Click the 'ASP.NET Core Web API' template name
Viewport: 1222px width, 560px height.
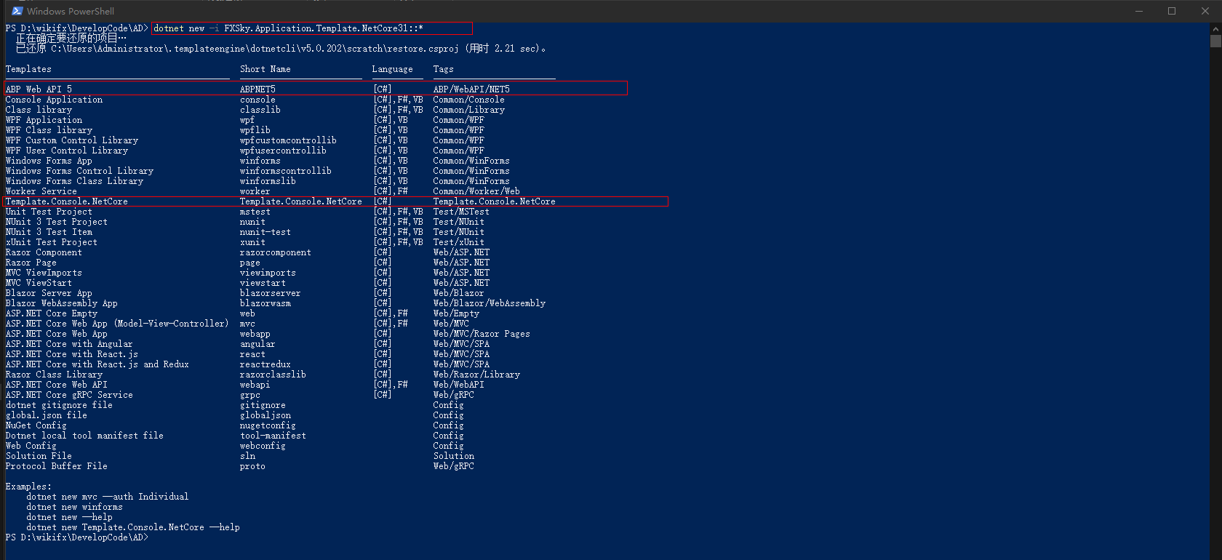(56, 385)
